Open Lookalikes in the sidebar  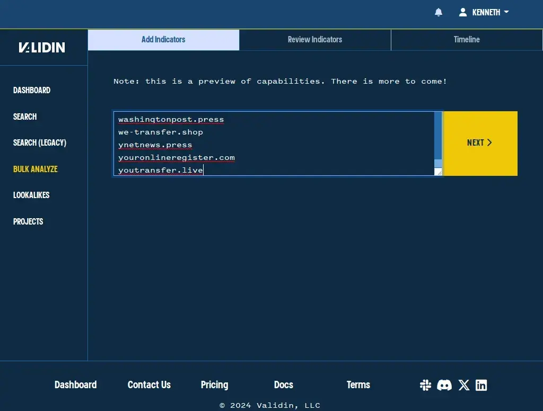click(31, 195)
